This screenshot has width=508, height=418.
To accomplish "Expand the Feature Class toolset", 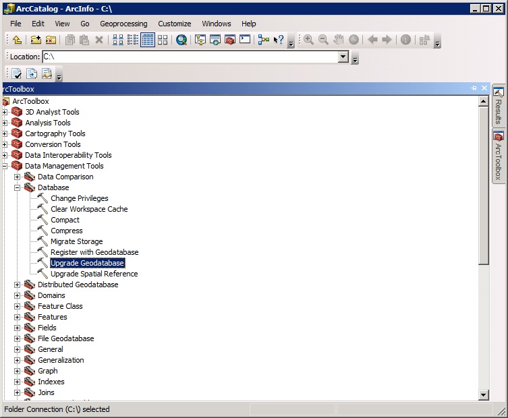I will pyautogui.click(x=17, y=306).
